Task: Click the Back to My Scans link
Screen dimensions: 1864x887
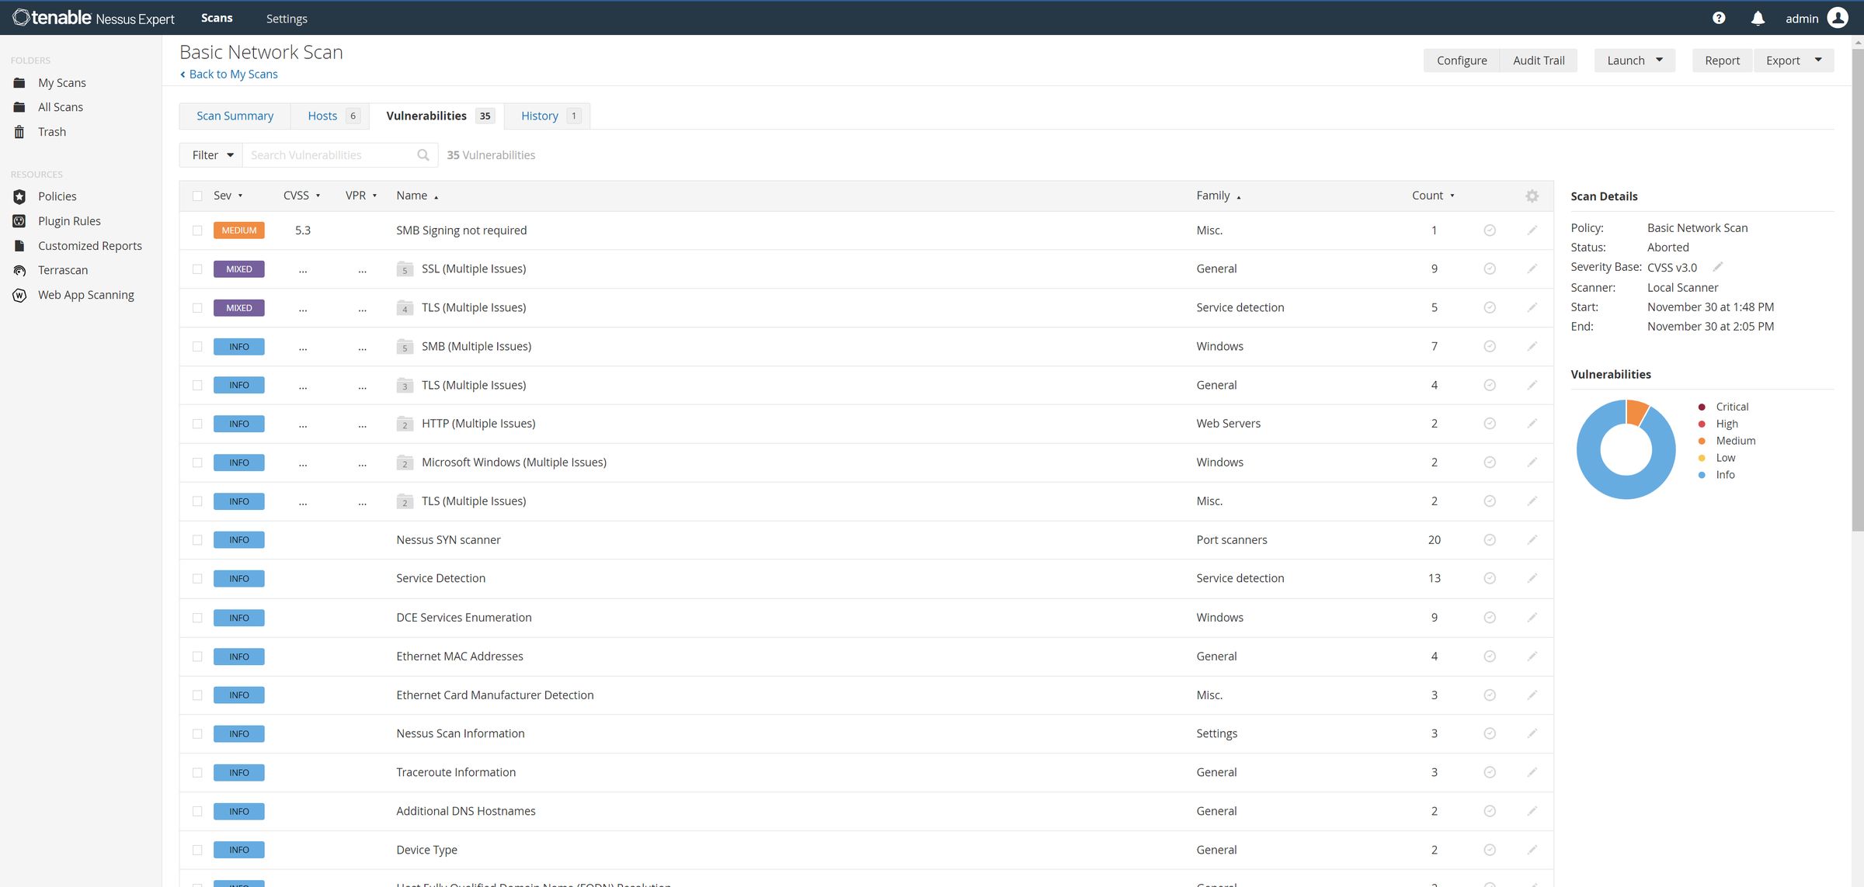Action: (x=232, y=74)
